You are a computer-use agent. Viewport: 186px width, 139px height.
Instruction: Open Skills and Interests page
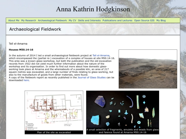pos(89,21)
